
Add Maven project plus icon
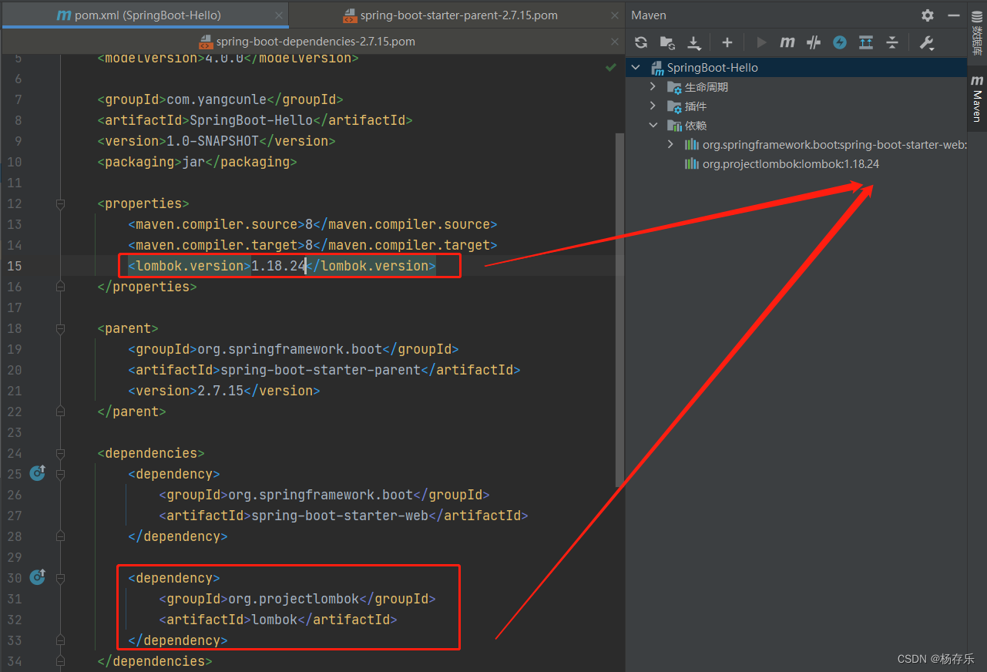(727, 42)
